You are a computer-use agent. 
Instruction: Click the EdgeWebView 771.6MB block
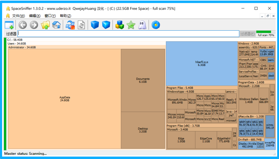pyautogui.click(x=224, y=140)
